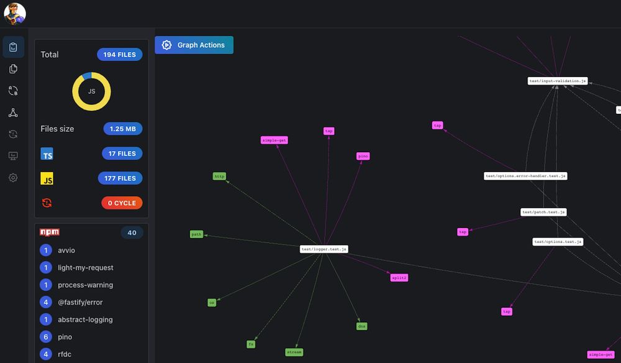The height and width of the screenshot is (363, 621).
Task: Click the Files size label
Action: 57,129
